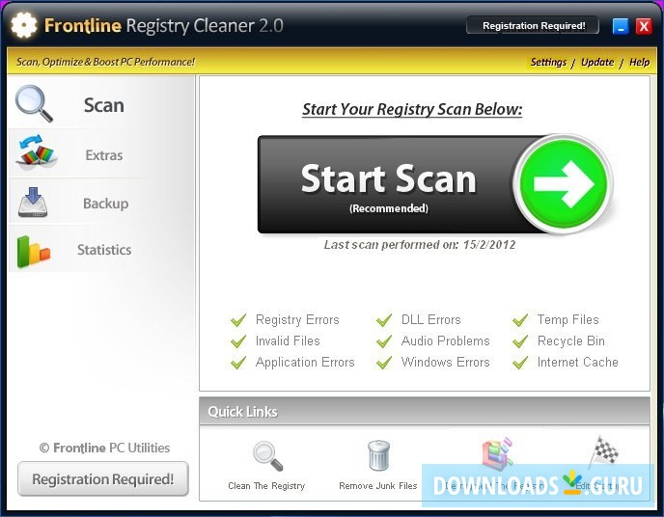Toggle the Registry Errors checkmark
Viewport: 664px width, 517px height.
[238, 320]
